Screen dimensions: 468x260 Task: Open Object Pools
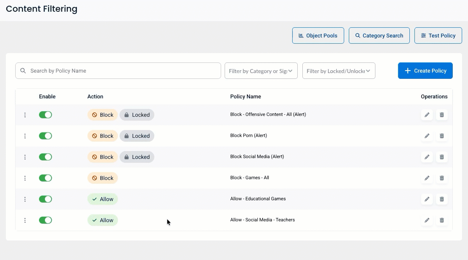pos(318,36)
